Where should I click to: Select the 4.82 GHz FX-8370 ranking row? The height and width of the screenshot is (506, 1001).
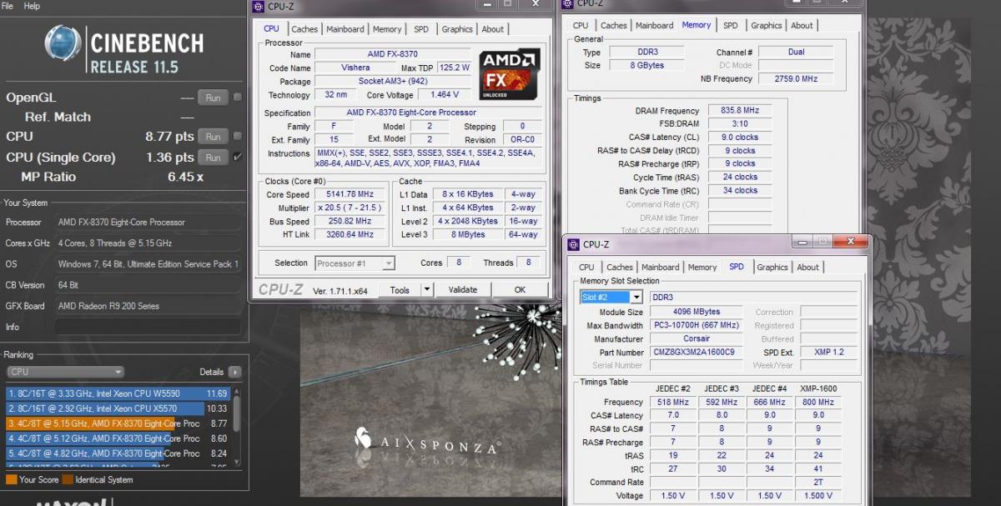tap(118, 453)
